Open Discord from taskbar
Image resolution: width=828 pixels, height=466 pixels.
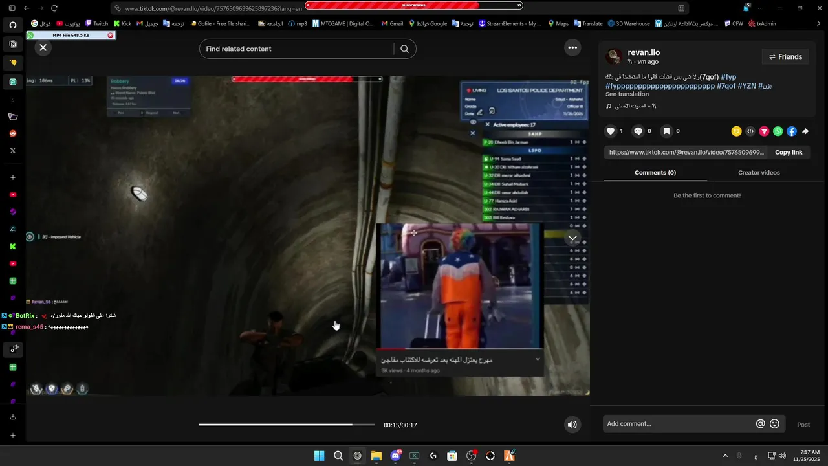(395, 456)
